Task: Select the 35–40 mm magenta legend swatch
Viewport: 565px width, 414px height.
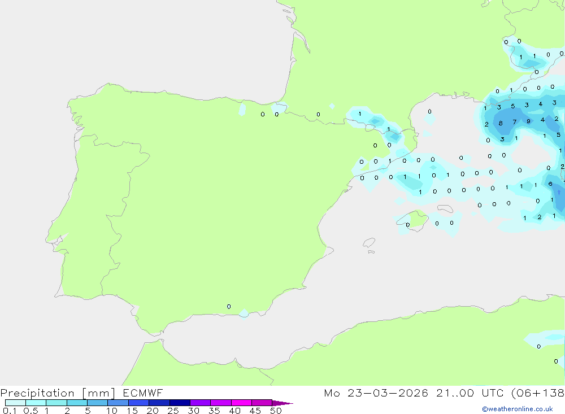Action: coord(221,403)
